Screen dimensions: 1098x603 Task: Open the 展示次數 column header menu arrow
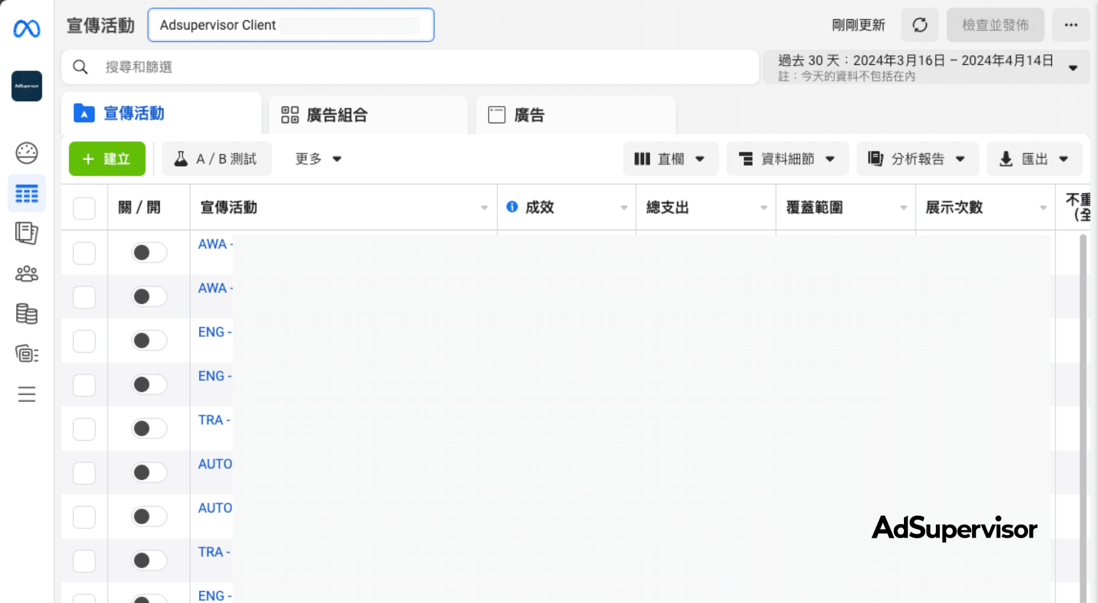[1043, 208]
